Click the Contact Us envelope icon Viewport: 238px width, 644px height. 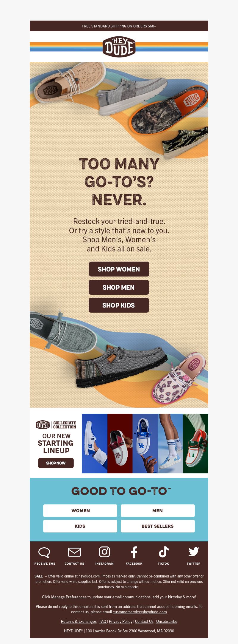pyautogui.click(x=74, y=552)
